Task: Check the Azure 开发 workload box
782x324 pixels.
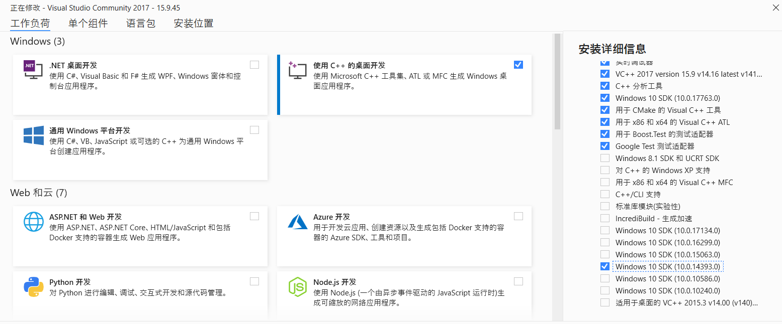Action: point(518,216)
